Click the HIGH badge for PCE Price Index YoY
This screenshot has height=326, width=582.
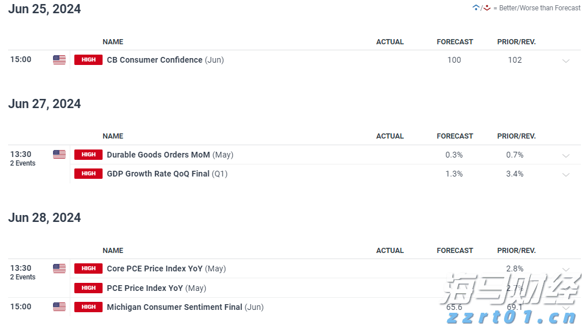tap(88, 288)
